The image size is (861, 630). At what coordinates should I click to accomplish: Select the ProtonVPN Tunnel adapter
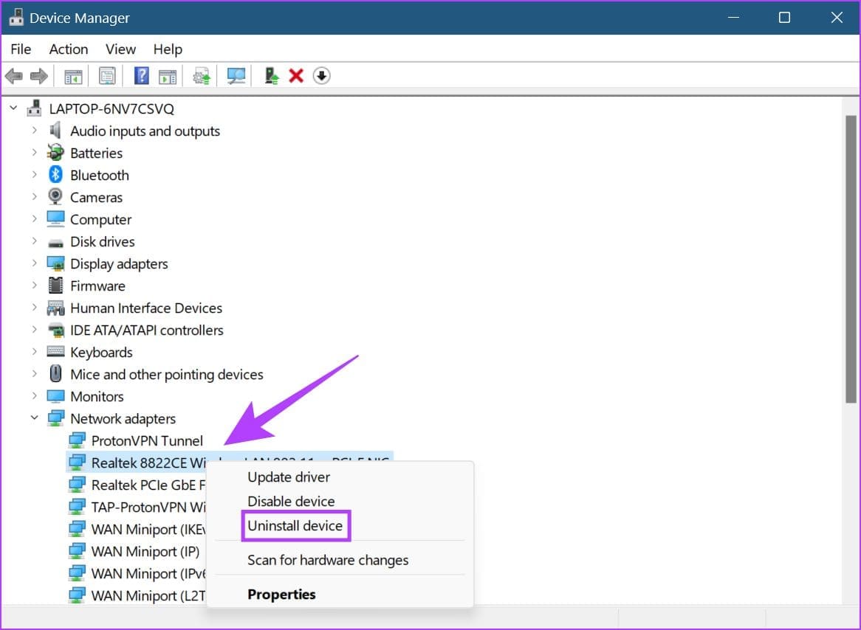tap(146, 440)
